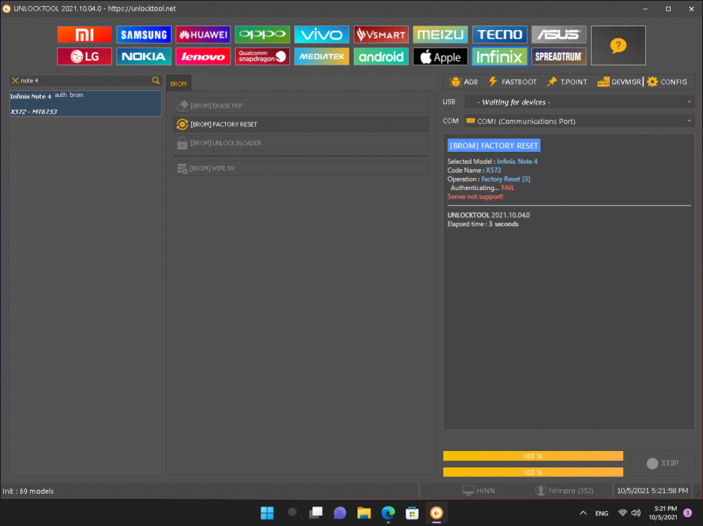Viewport: 703px width, 526px height.
Task: Open the taskbar clock and date
Action: pyautogui.click(x=664, y=513)
